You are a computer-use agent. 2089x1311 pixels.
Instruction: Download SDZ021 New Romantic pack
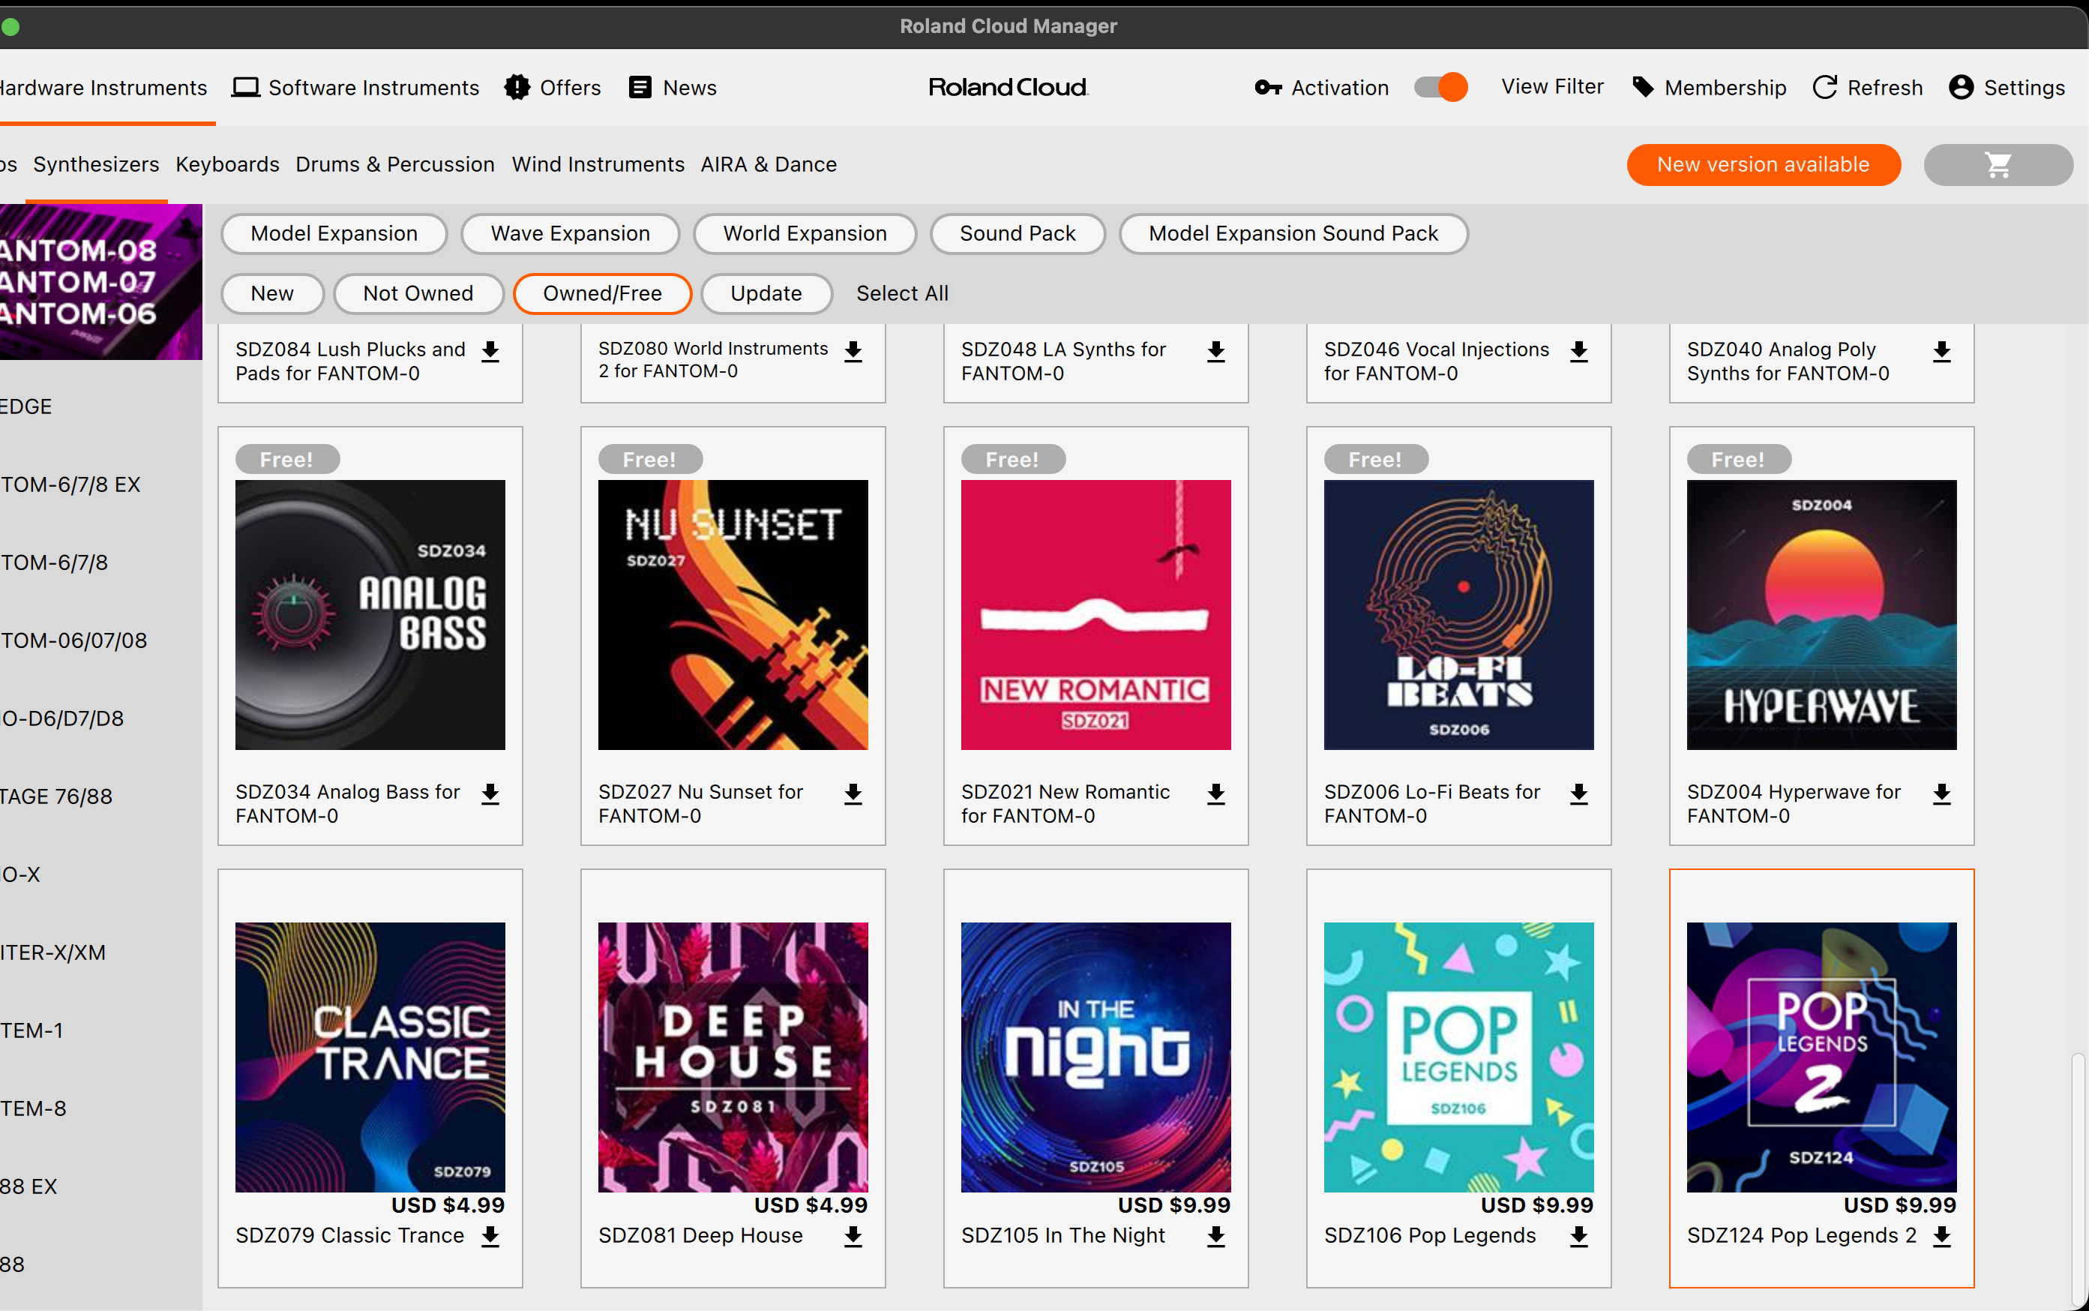tap(1216, 794)
